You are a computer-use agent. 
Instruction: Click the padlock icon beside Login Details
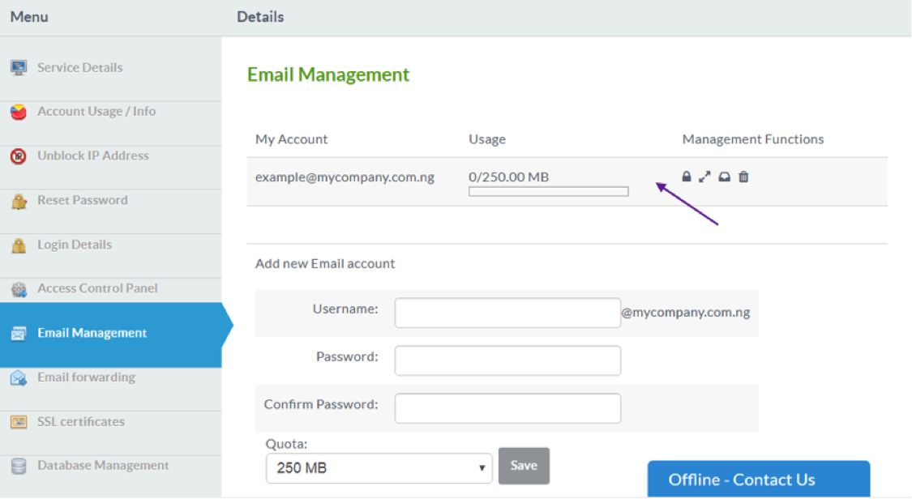point(19,245)
